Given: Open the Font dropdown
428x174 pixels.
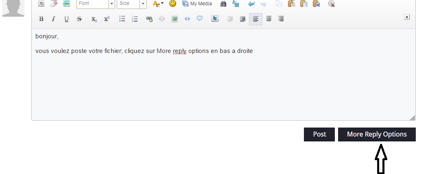Looking at the screenshot, I should pyautogui.click(x=96, y=4).
